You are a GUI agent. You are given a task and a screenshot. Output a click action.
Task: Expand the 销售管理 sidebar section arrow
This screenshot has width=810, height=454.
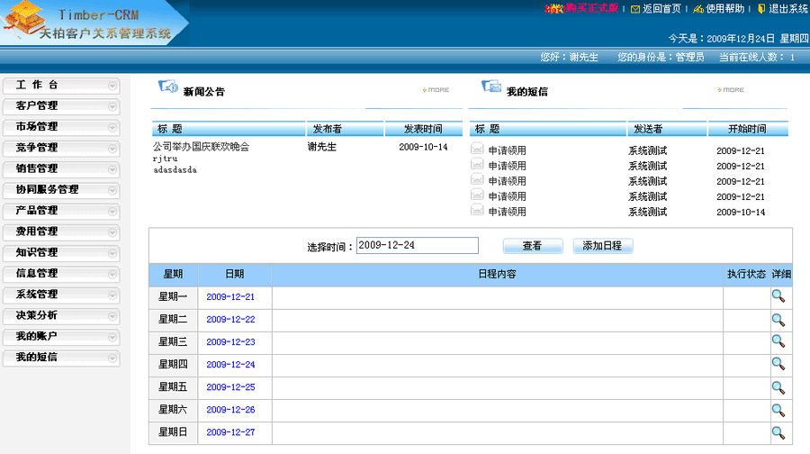(112, 168)
